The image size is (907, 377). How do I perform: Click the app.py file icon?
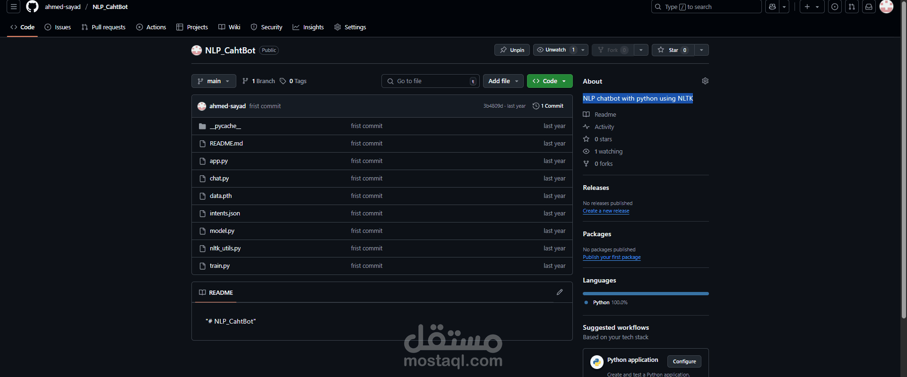tap(202, 161)
